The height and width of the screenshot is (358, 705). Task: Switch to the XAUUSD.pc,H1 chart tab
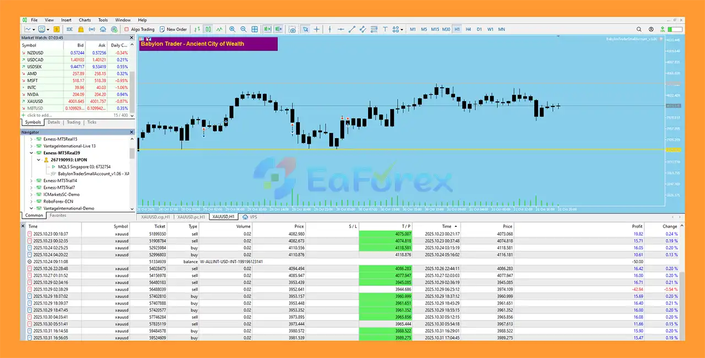(190, 216)
